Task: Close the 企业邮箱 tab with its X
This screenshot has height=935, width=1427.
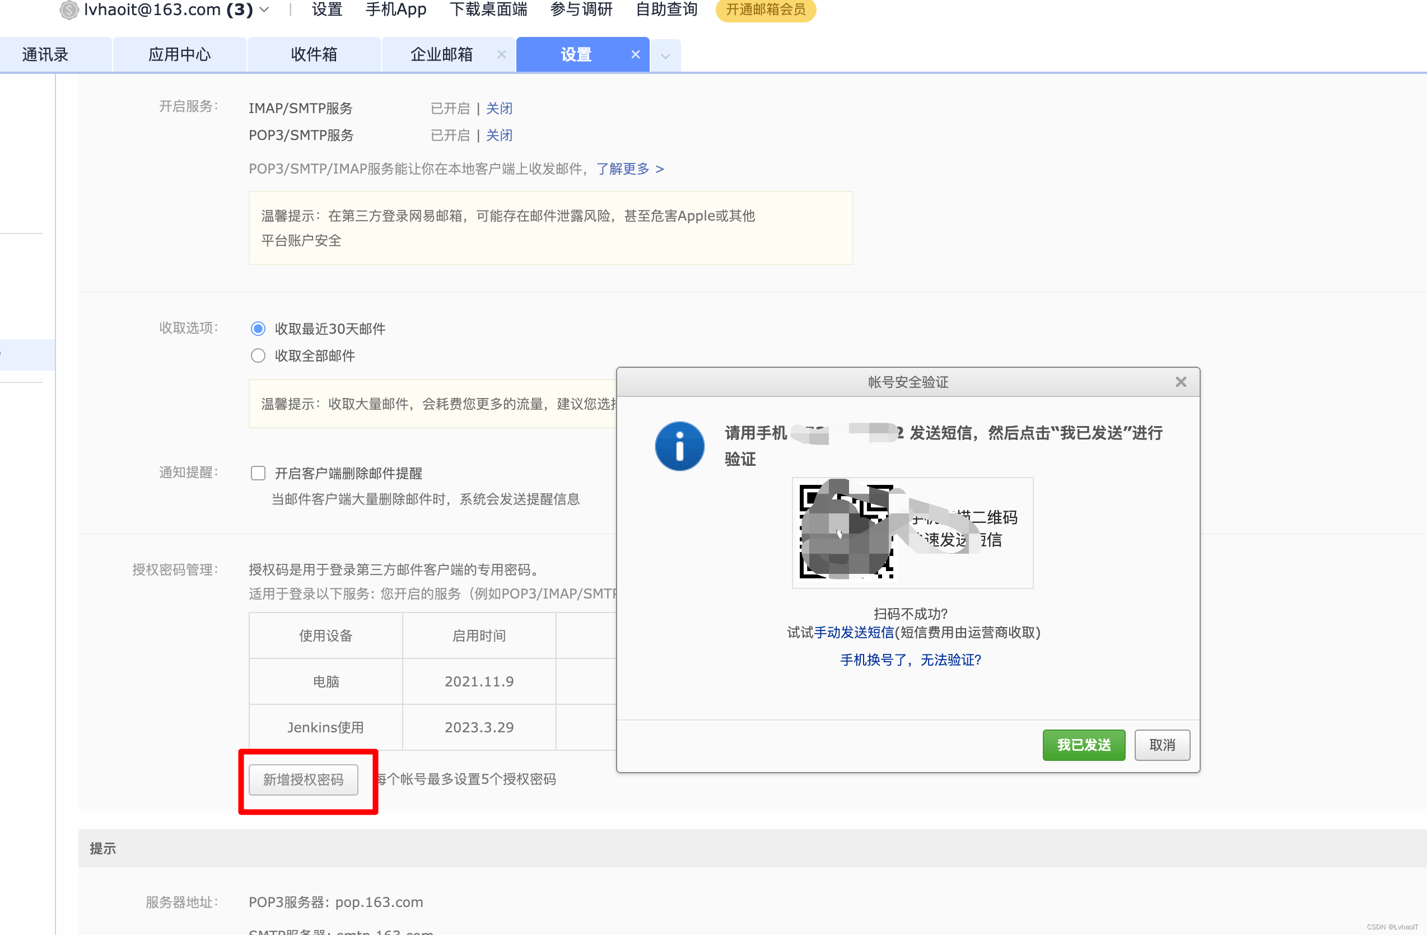Action: (x=502, y=54)
